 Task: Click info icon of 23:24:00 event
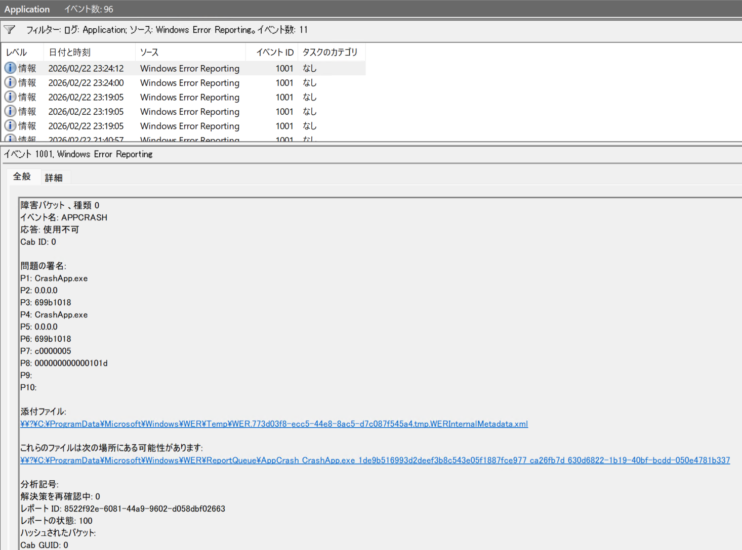pos(10,82)
